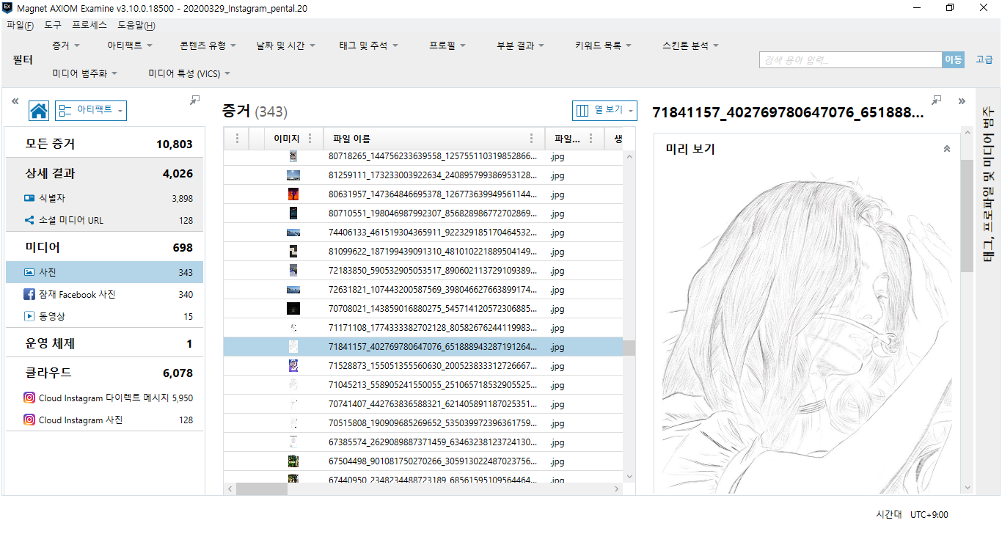Select thumbnail of row 67504498_901081750270266
The image size is (1002, 534).
293,461
